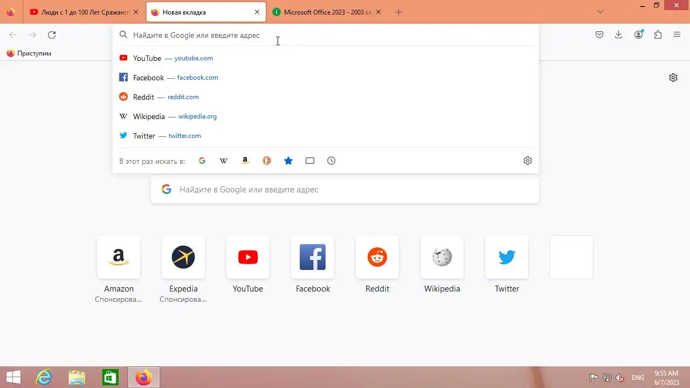The height and width of the screenshot is (388, 690).
Task: Select Reddit suggestion in address dropdown
Action: 326,97
